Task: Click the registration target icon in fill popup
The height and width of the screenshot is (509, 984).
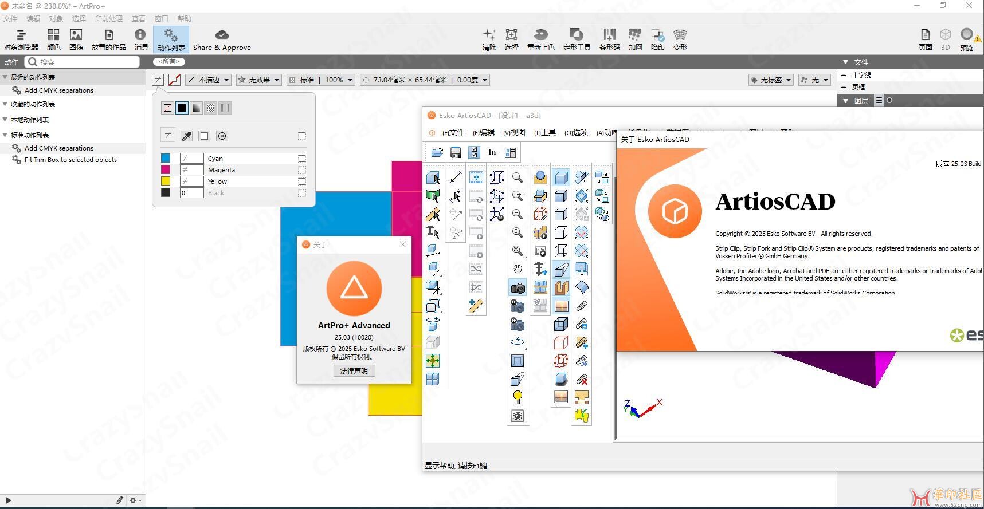Action: click(x=222, y=136)
